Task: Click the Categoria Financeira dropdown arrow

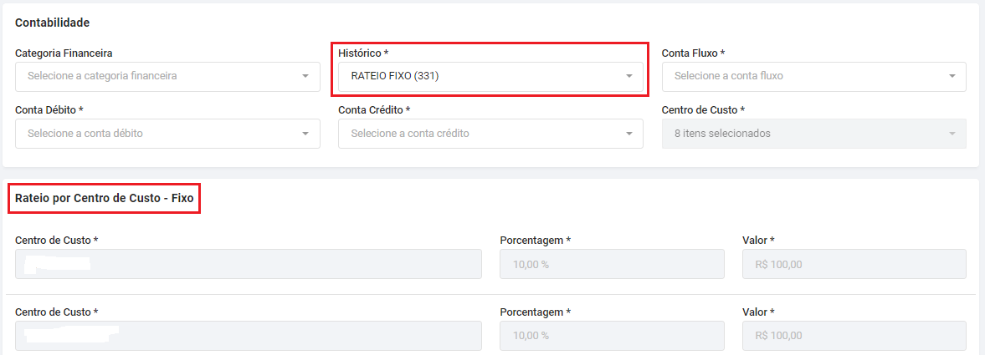Action: pos(305,77)
